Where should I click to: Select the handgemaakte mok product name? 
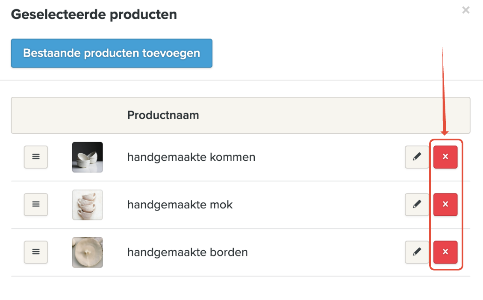tap(180, 205)
